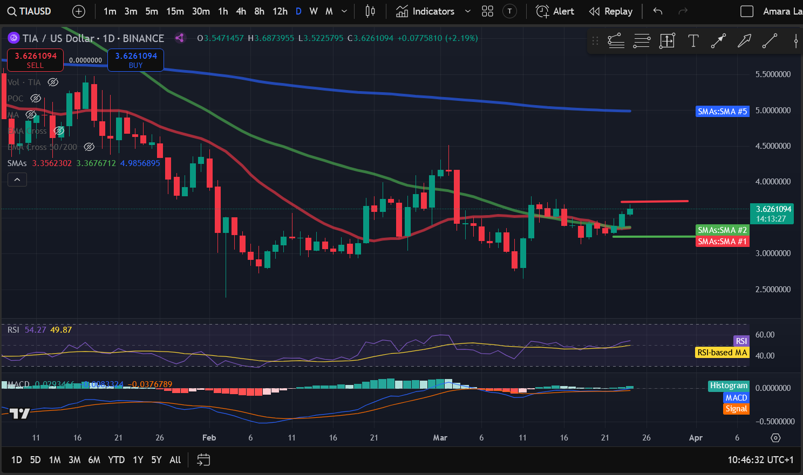Set the chart range to 3M
803x475 pixels.
point(74,460)
